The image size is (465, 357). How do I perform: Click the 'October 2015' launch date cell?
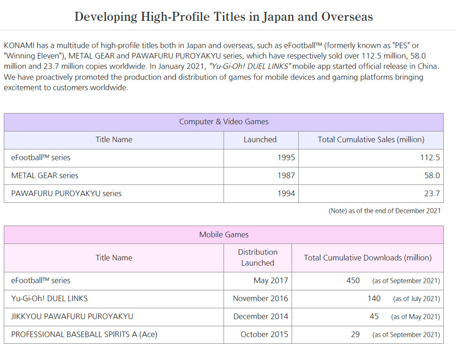[x=264, y=334]
